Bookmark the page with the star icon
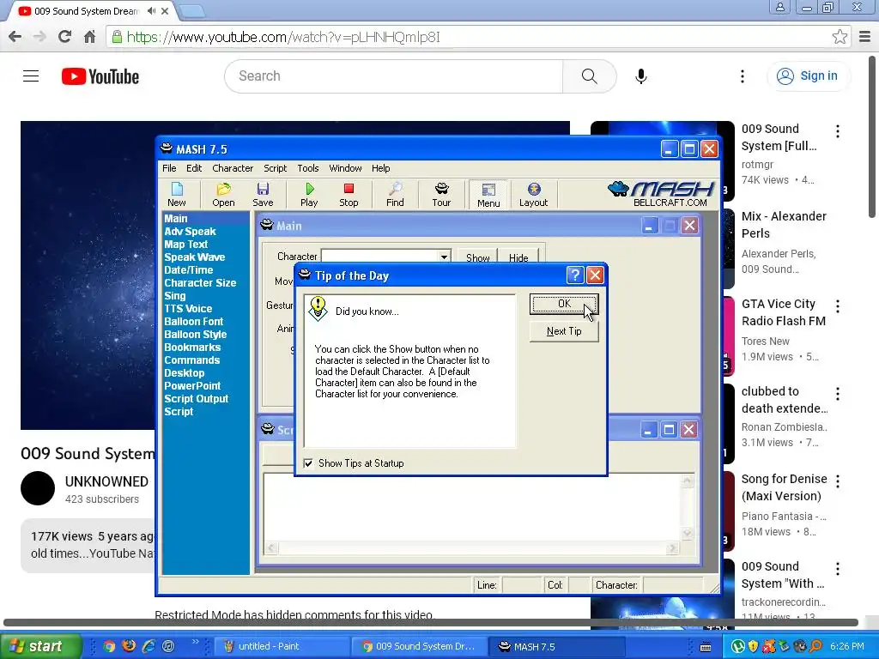The image size is (879, 659). pyautogui.click(x=840, y=37)
